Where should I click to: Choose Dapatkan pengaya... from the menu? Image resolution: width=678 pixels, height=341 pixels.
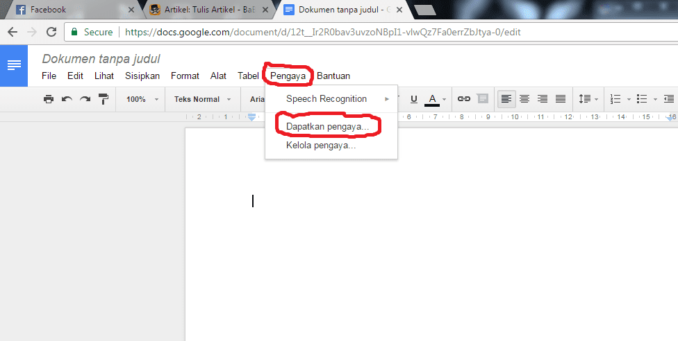pyautogui.click(x=331, y=127)
